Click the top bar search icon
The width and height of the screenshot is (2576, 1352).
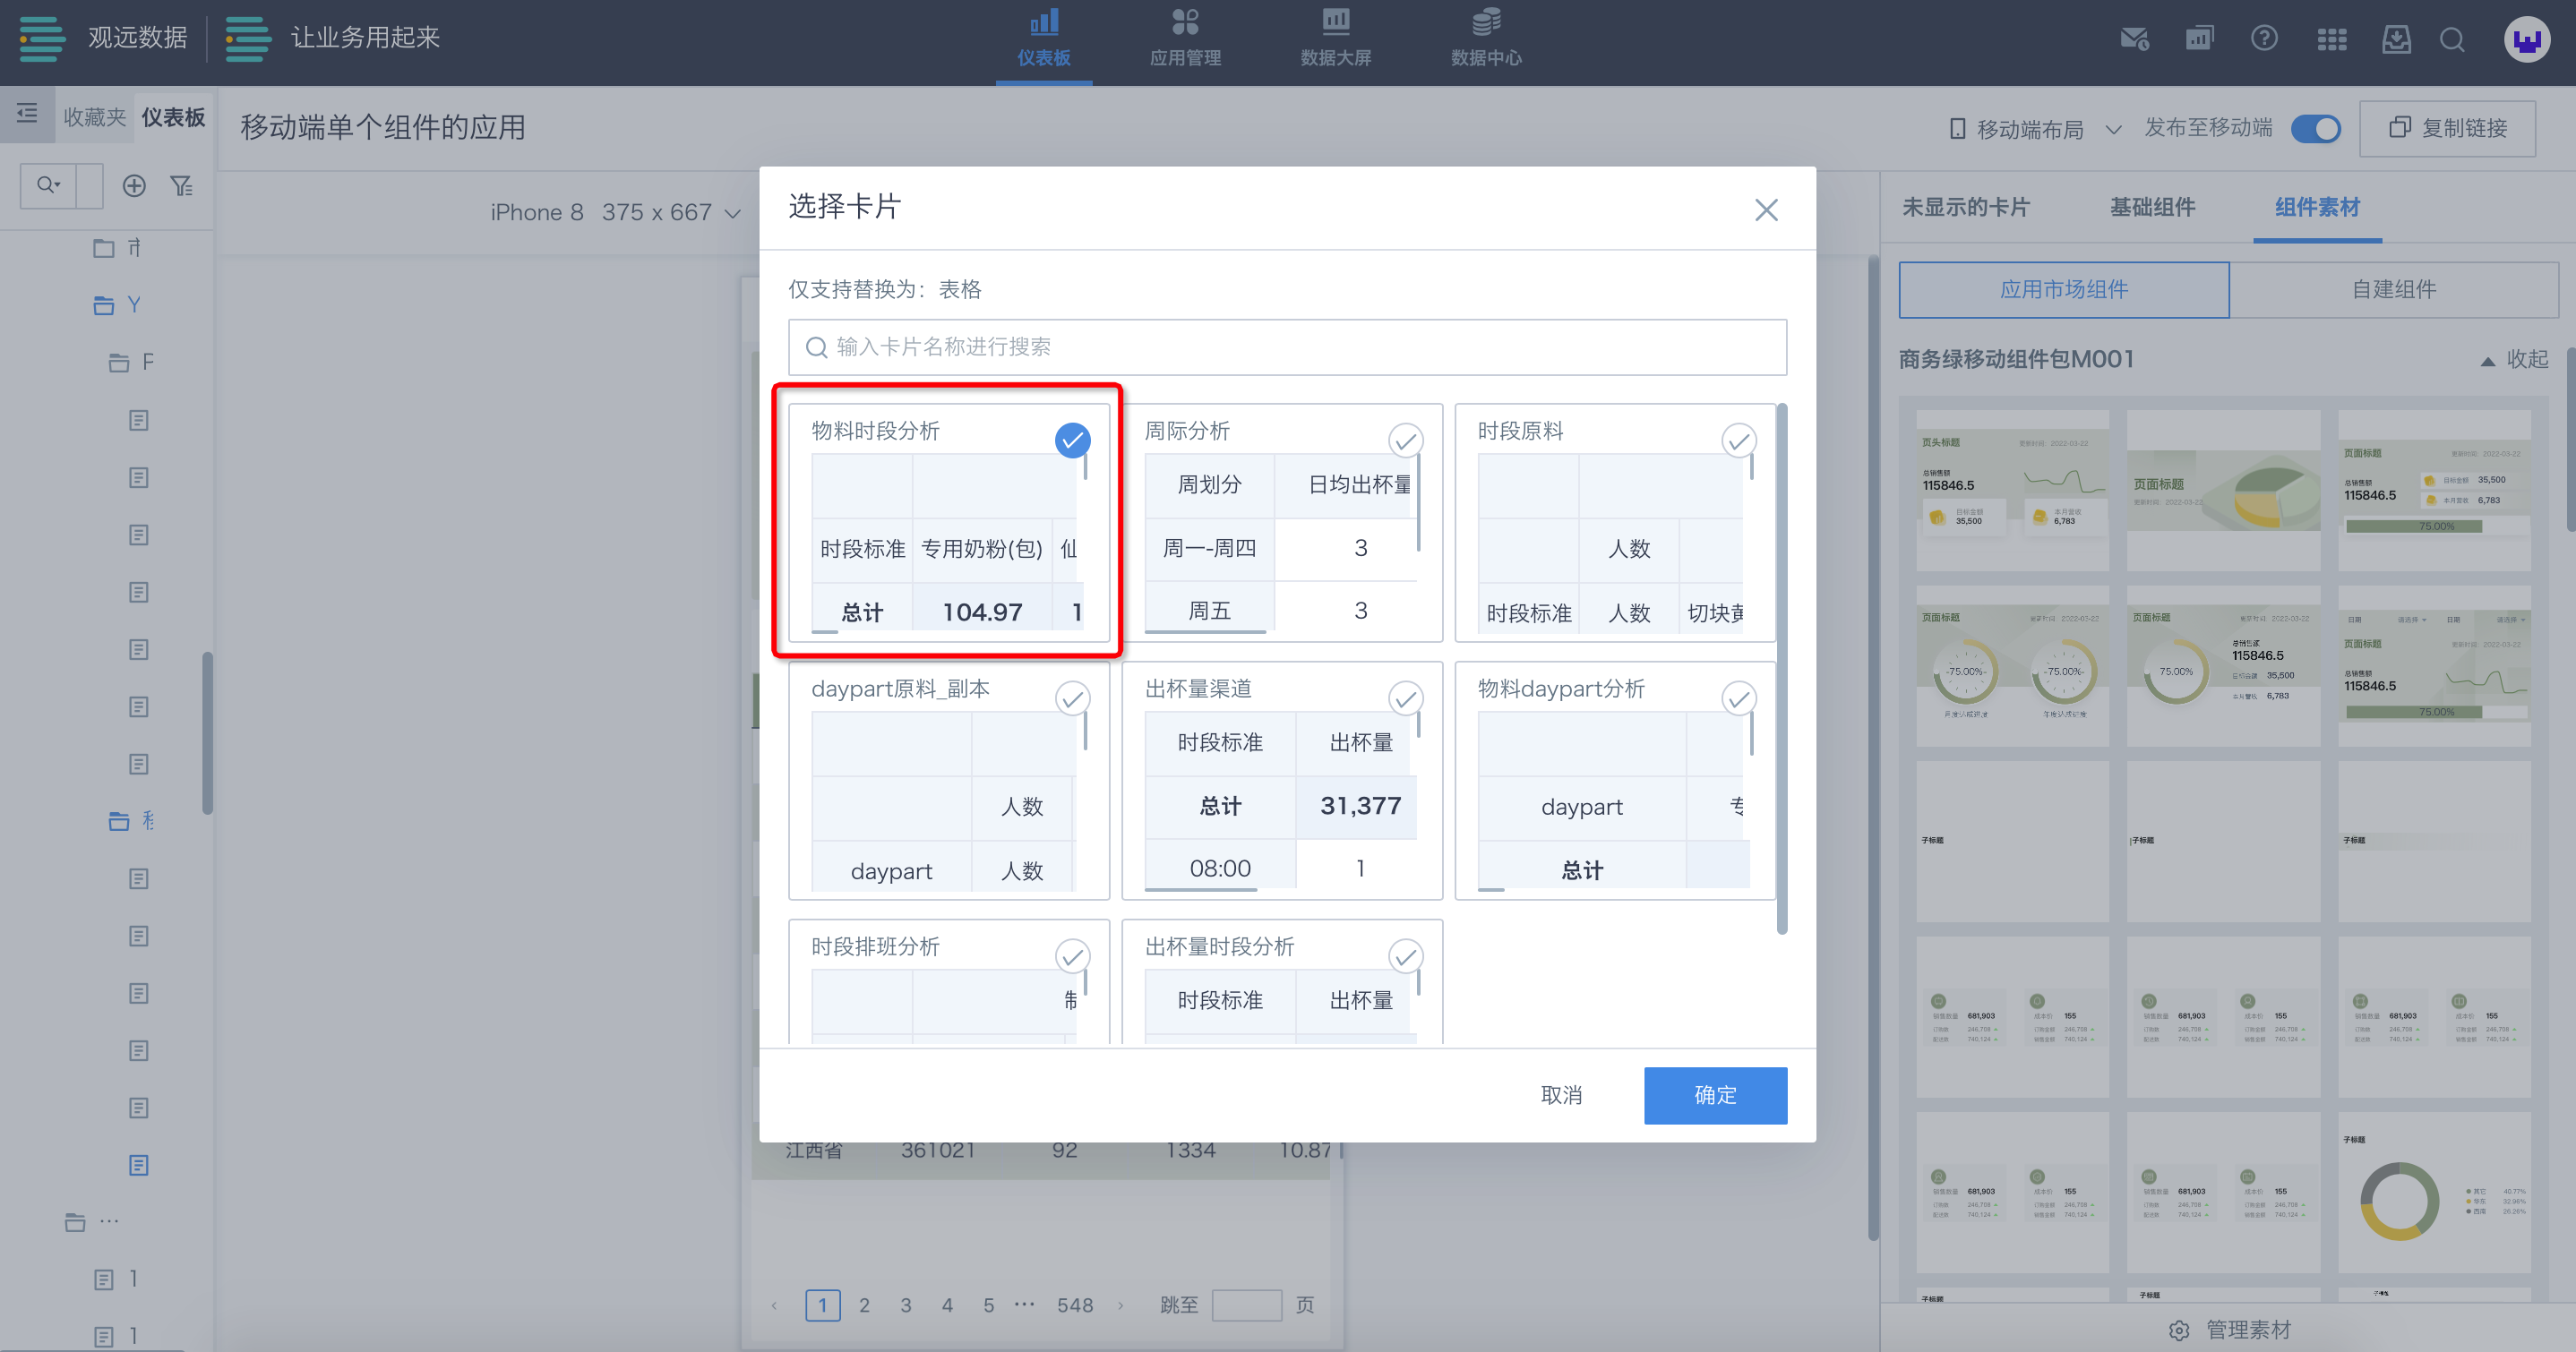point(2452,39)
